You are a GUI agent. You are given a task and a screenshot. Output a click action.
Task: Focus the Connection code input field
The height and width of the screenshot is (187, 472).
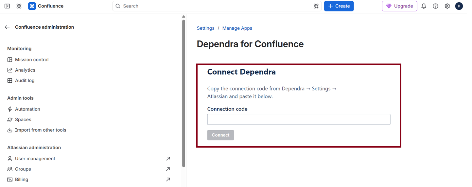pyautogui.click(x=299, y=119)
